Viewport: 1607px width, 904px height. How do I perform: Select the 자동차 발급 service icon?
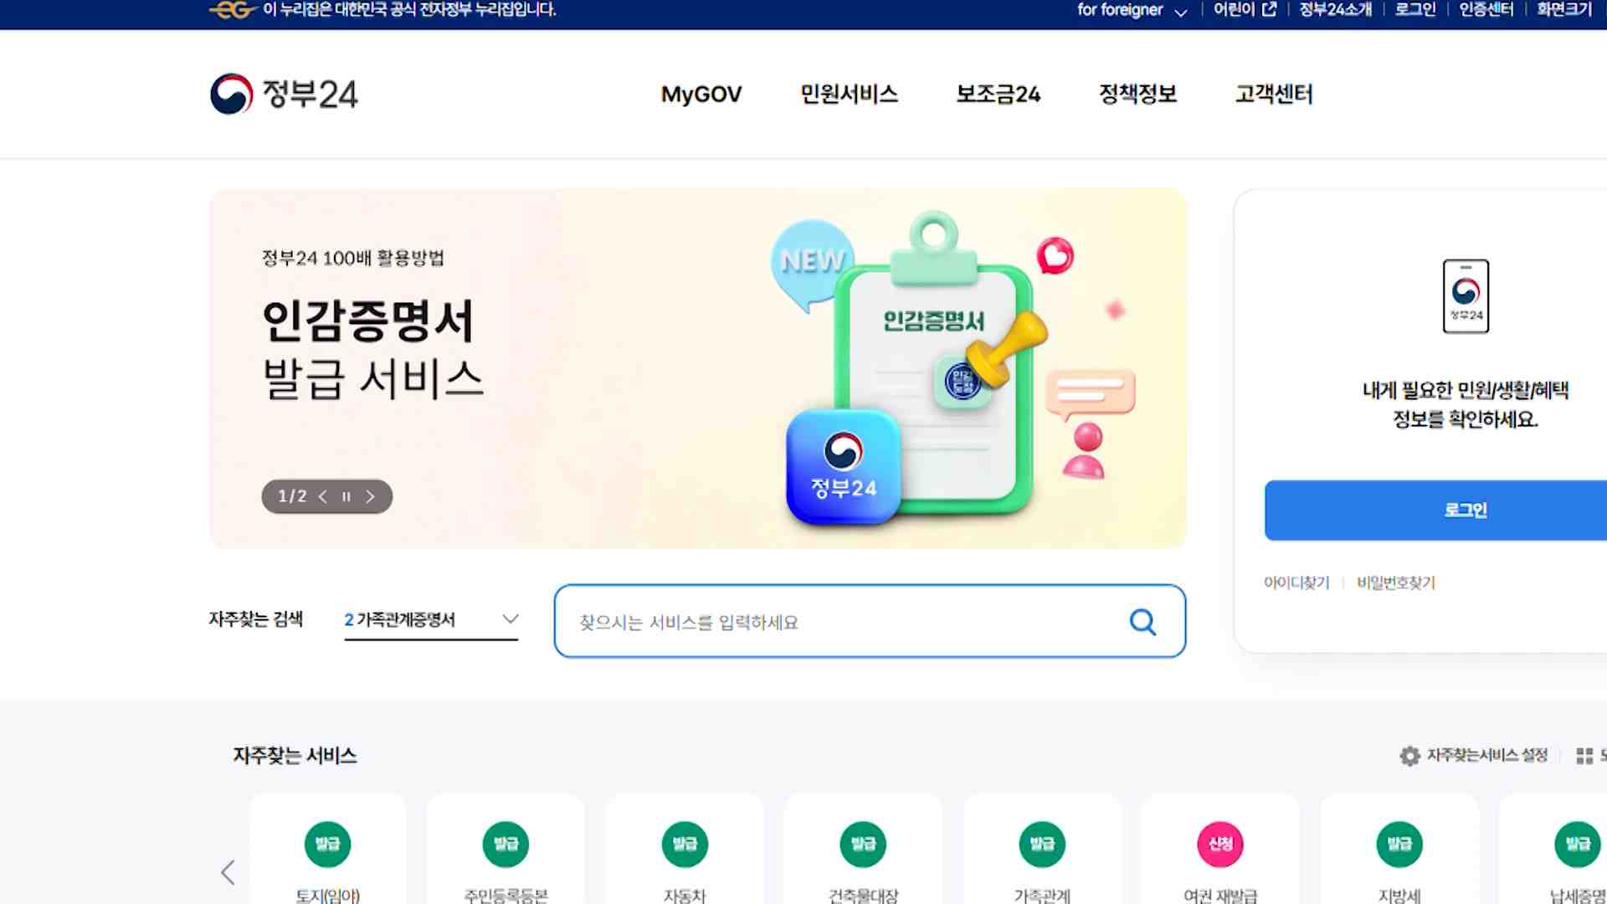(x=685, y=844)
